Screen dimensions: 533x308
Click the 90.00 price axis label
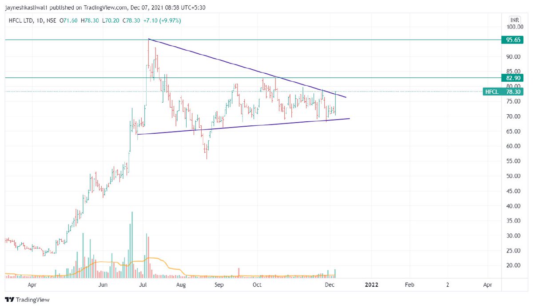pos(514,56)
